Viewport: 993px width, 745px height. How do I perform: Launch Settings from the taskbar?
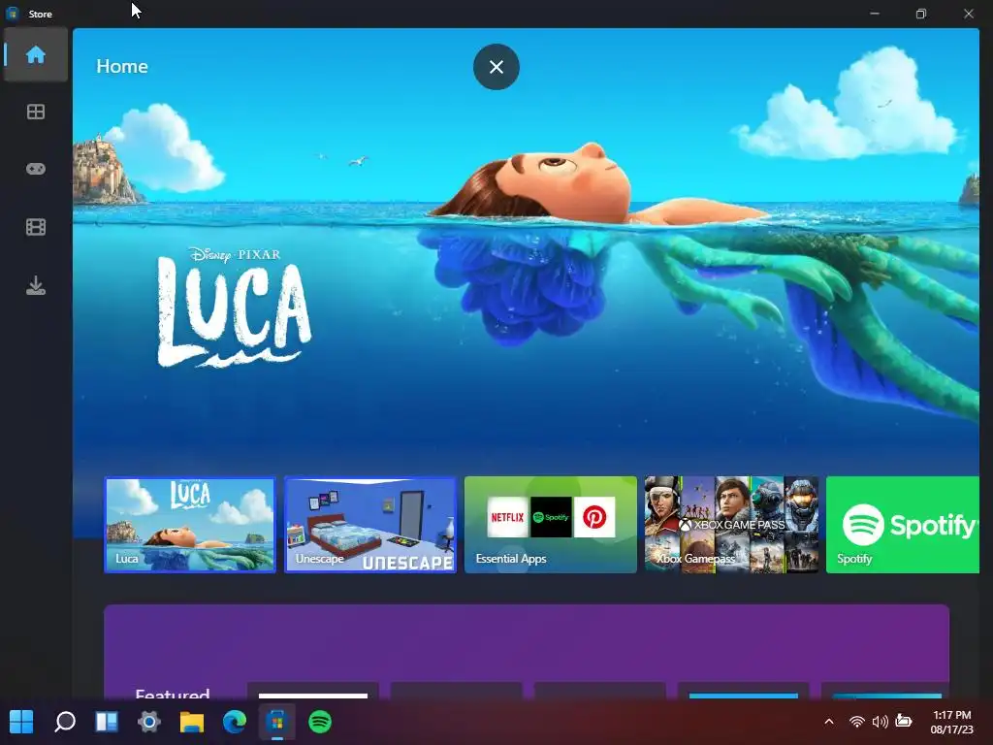[x=149, y=722]
